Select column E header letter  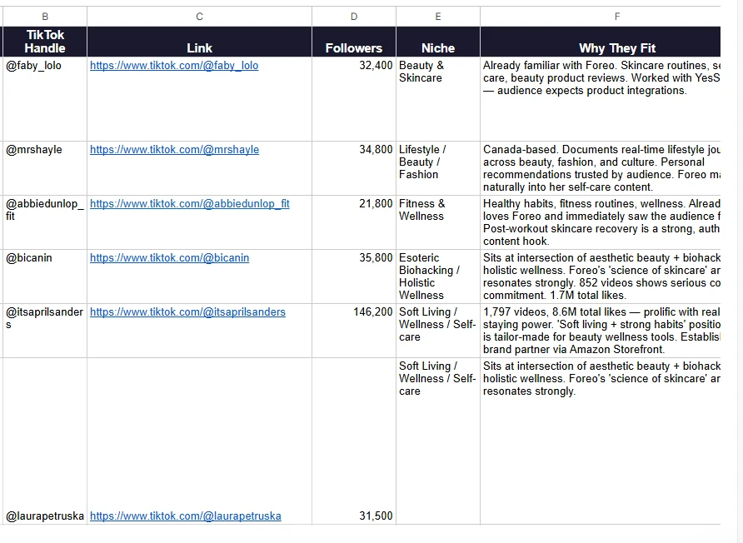438,17
